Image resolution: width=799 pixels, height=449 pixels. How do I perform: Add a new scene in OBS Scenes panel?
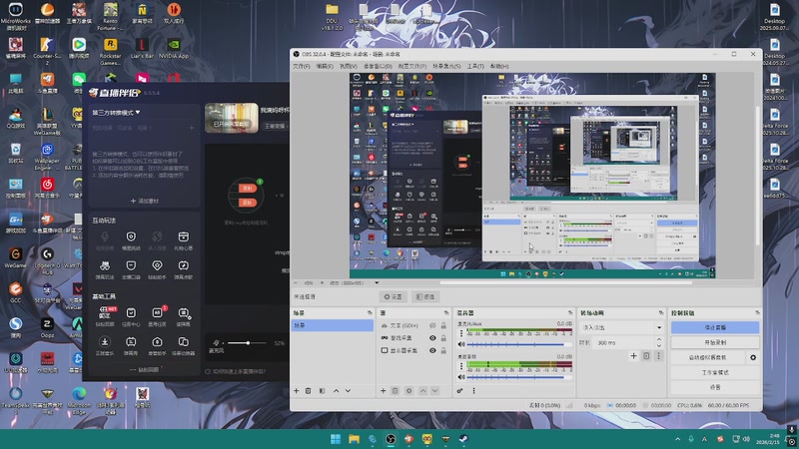pos(296,391)
